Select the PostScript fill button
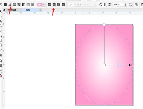The height and width of the screenshot is (109, 143). pyautogui.click(x=33, y=5)
